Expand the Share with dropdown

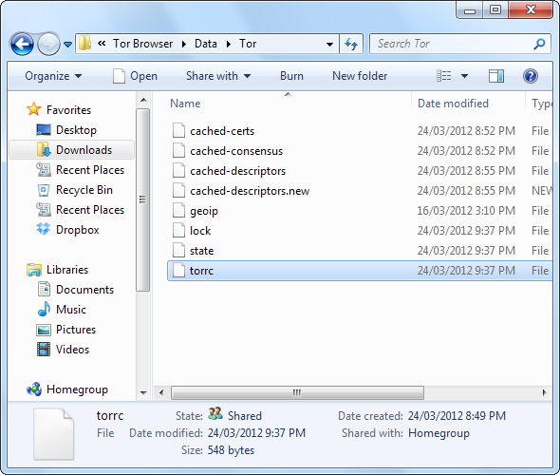coord(218,76)
